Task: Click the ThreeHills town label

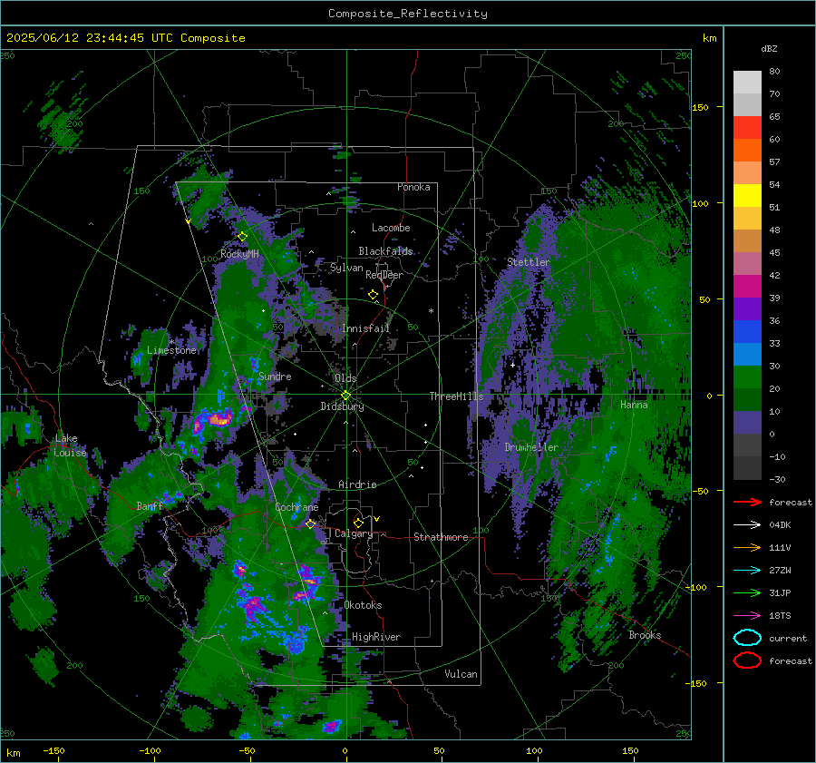Action: tap(456, 396)
